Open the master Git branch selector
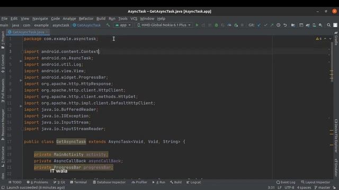 [323, 188]
